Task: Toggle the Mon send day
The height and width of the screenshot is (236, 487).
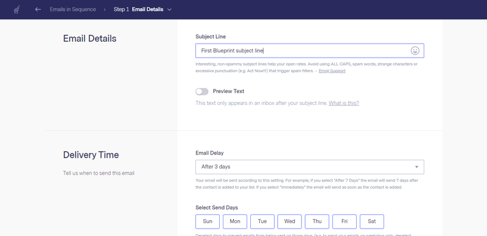Action: [x=235, y=221]
